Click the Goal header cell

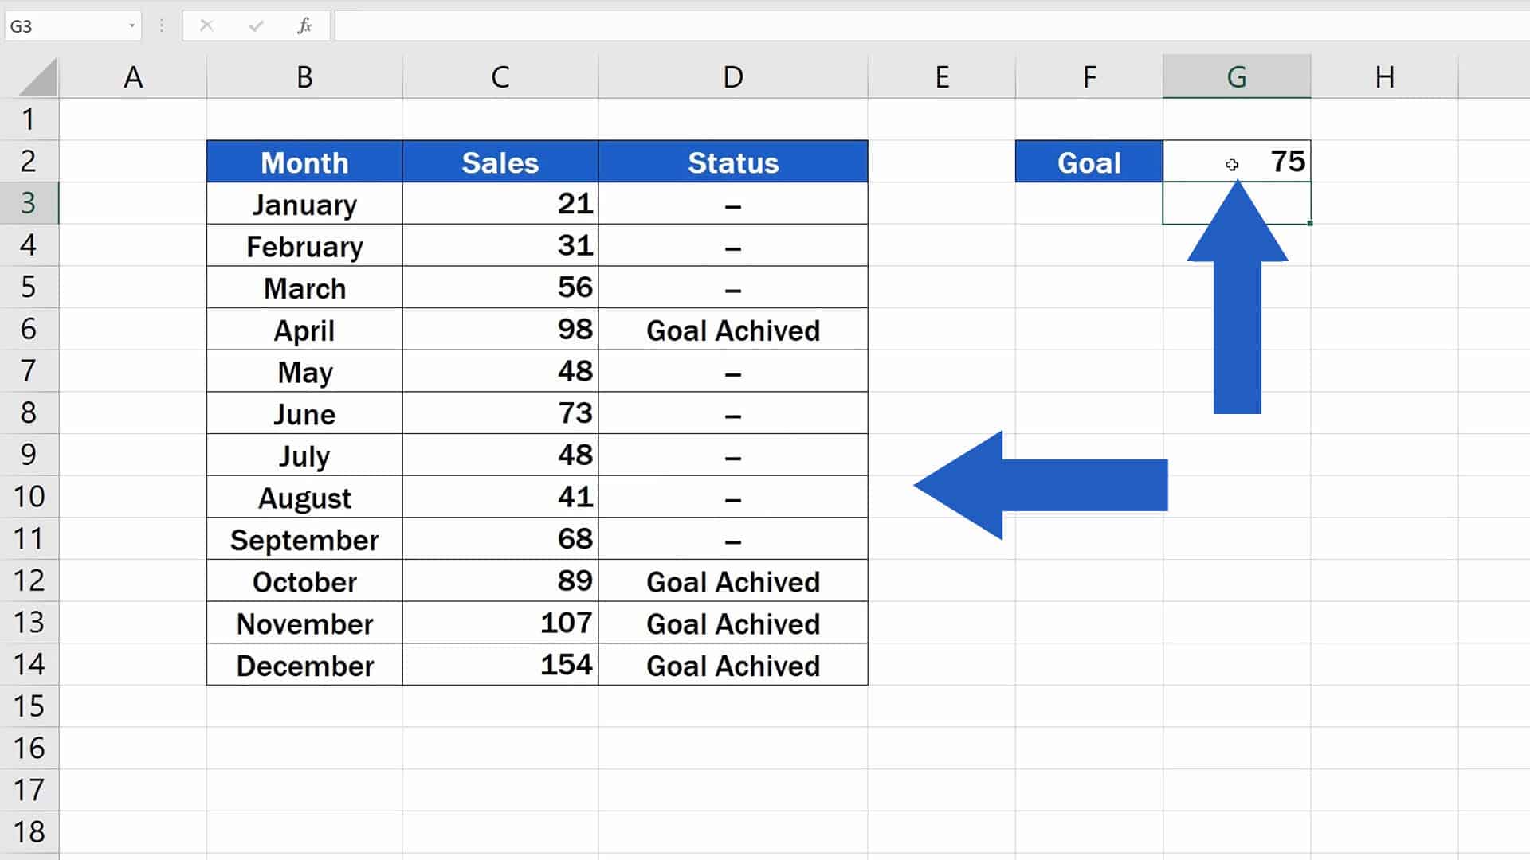point(1089,162)
